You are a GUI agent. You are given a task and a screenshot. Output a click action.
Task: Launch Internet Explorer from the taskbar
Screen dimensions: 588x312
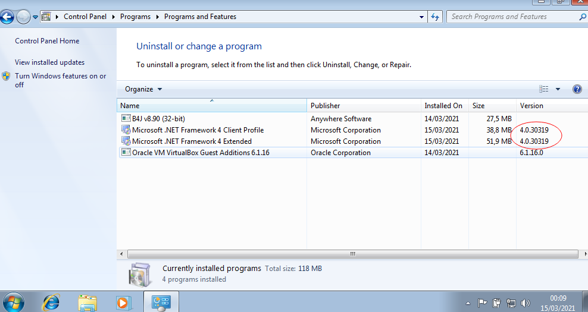coord(51,302)
